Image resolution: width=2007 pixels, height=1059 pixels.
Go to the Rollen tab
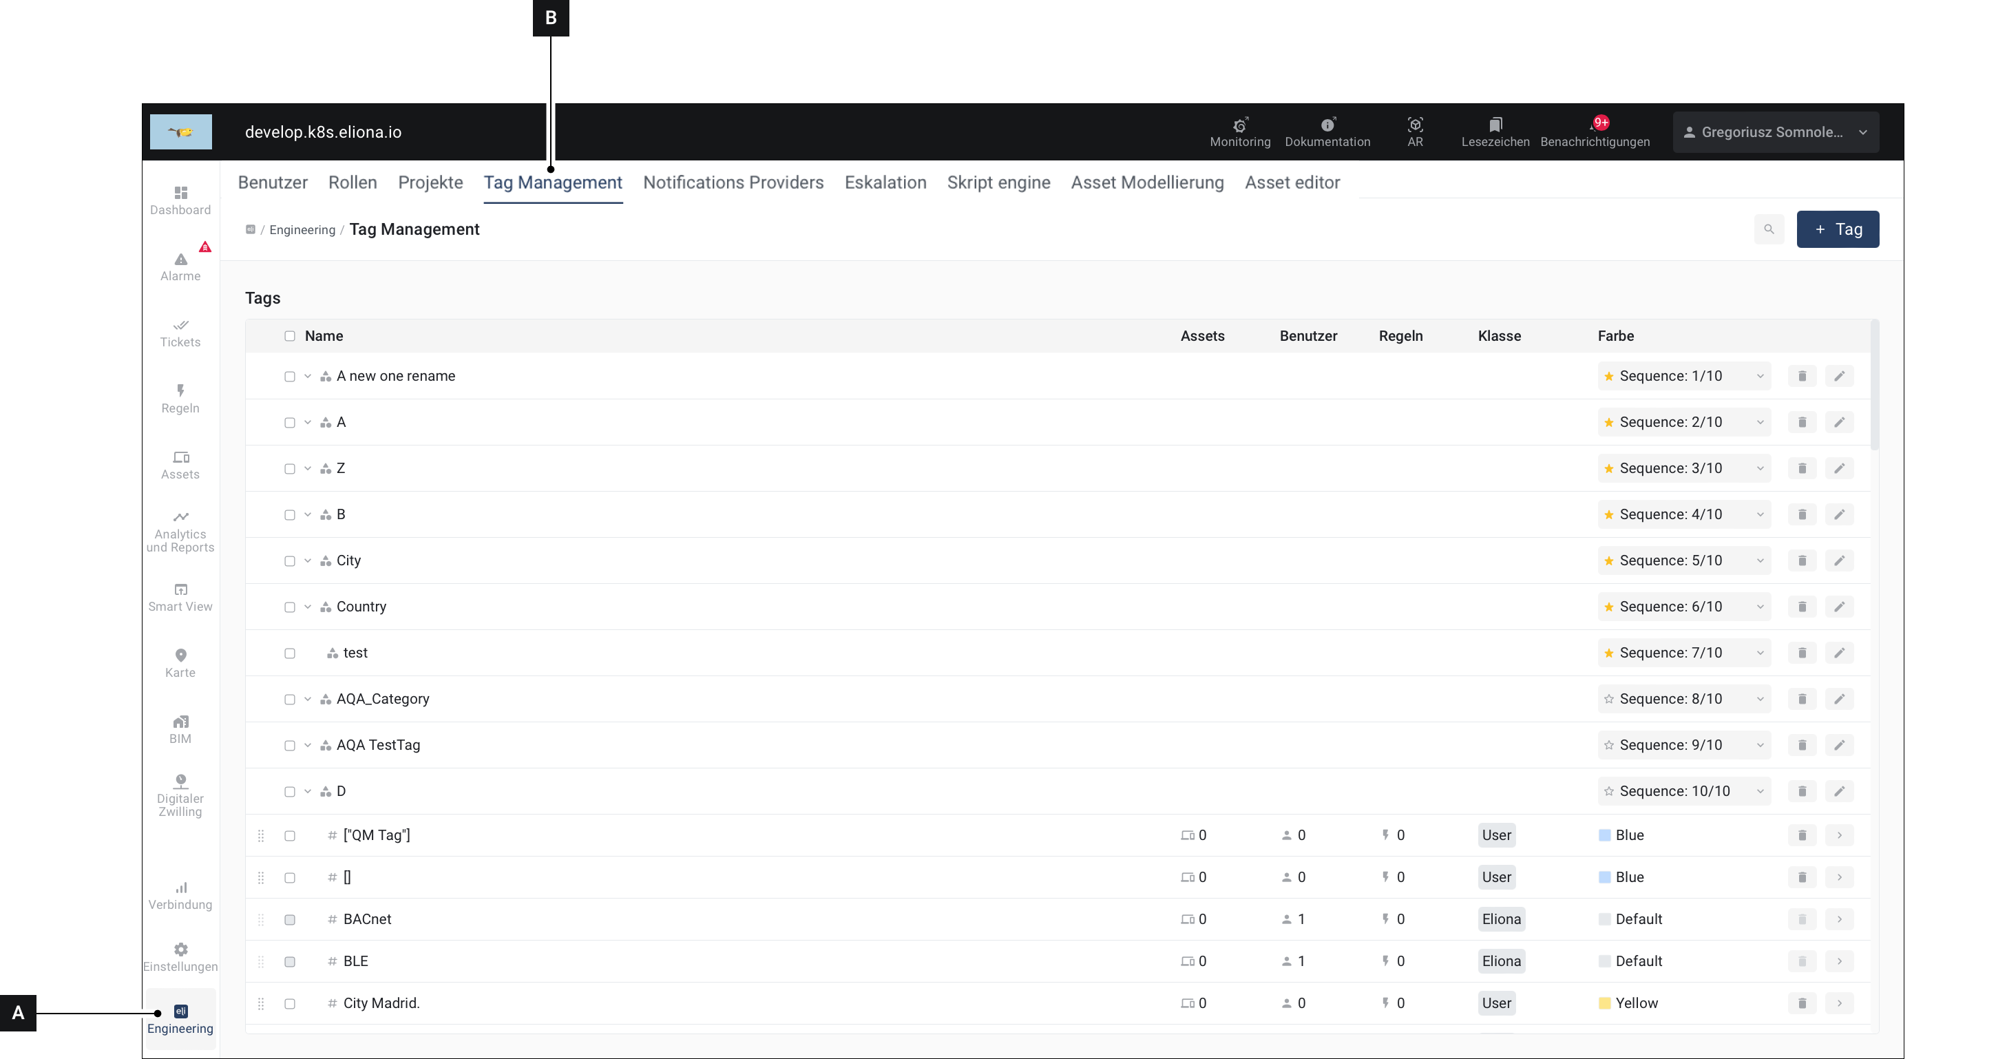coord(352,182)
